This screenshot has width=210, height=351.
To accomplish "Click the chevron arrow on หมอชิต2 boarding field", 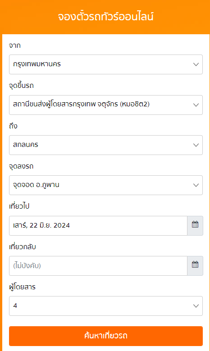I will [x=196, y=105].
